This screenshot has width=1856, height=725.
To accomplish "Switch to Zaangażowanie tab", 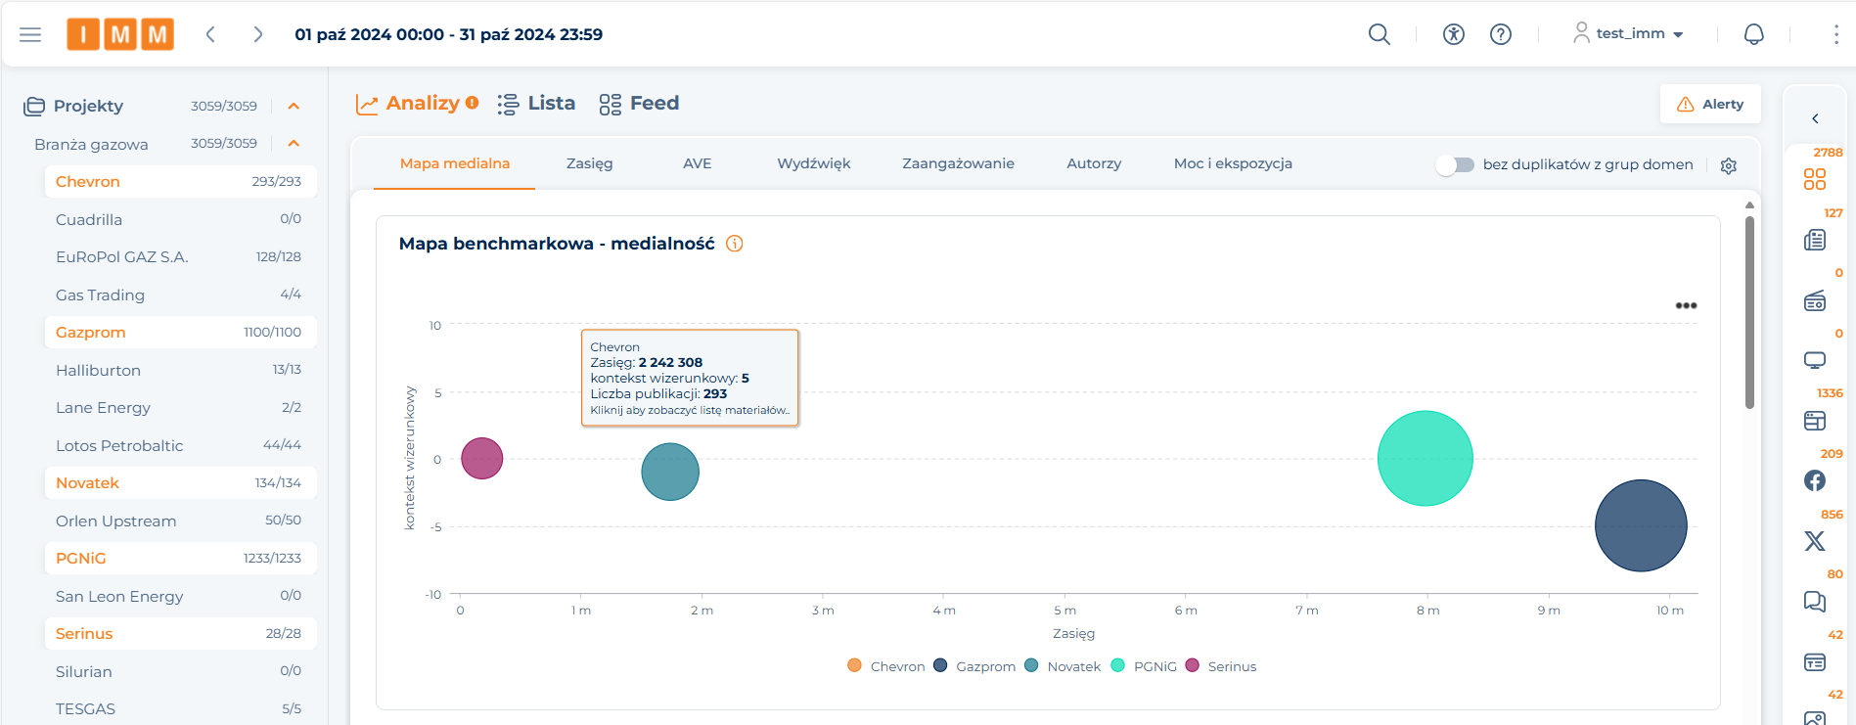I will [x=958, y=163].
